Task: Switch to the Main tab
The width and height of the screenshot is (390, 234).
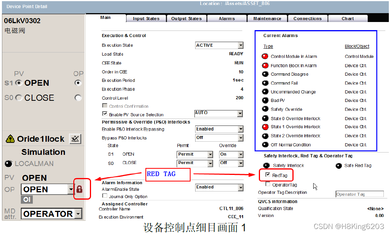Action: (x=105, y=18)
